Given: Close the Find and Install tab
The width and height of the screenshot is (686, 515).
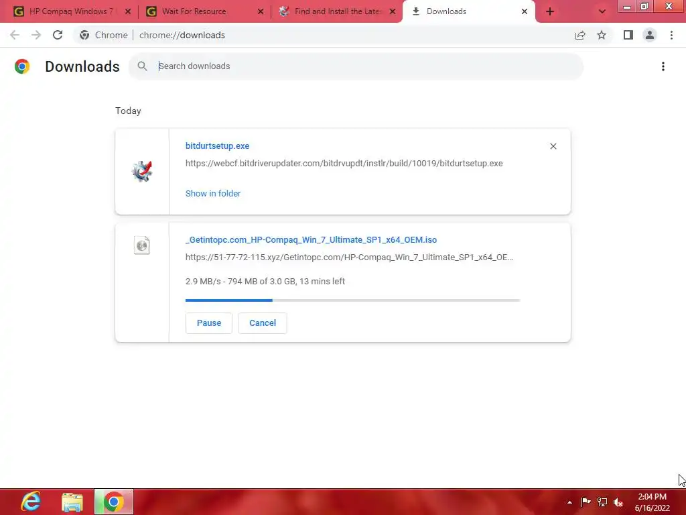Looking at the screenshot, I should 393,11.
